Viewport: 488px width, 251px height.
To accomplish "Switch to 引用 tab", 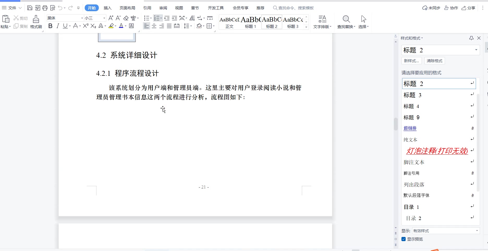I will click(147, 8).
